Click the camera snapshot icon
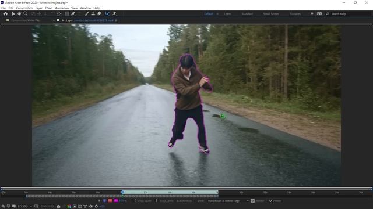 point(58,207)
